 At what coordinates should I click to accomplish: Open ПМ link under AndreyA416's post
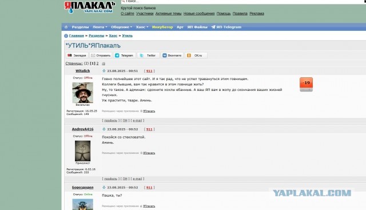(x=125, y=179)
